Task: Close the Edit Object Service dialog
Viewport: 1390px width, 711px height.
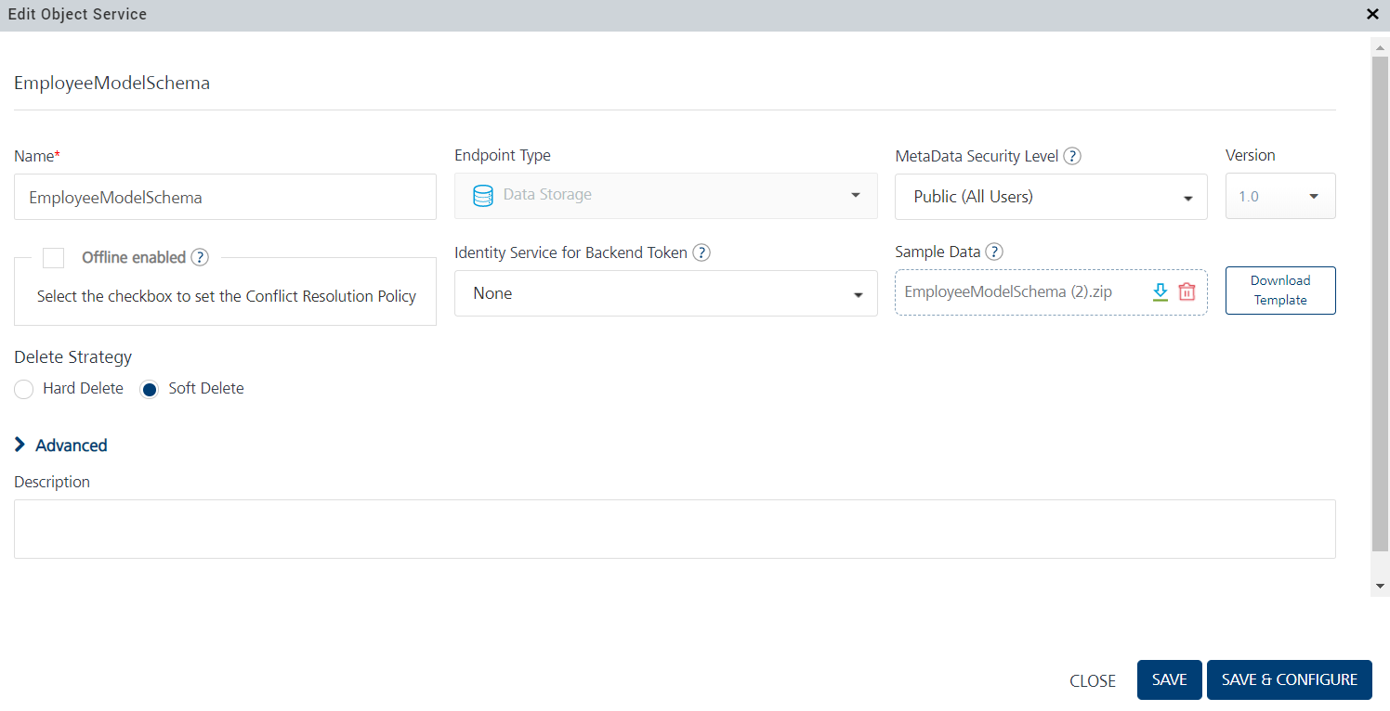Action: [1372, 14]
